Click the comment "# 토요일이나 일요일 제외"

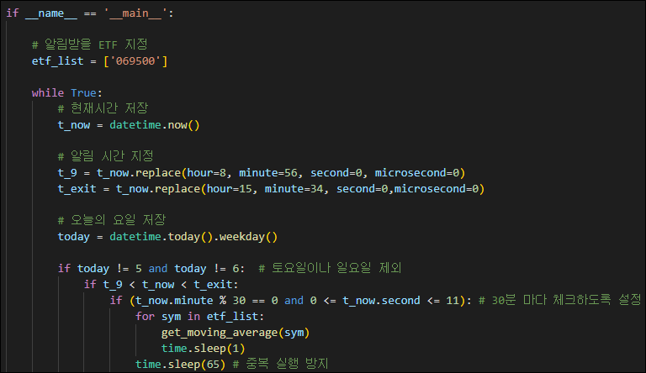coord(330,269)
